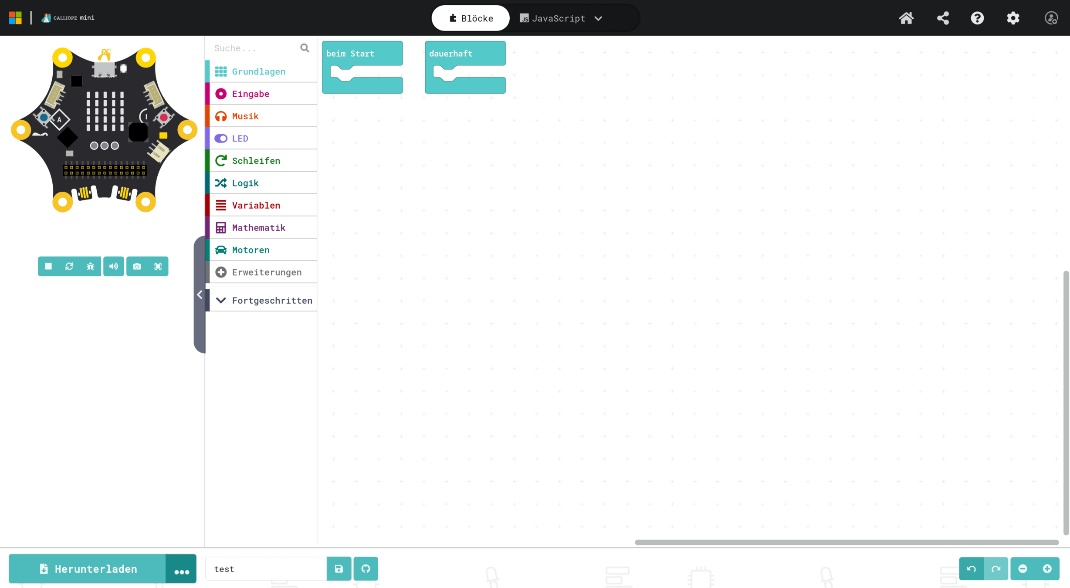Switch to the Blöcke editor tab

coord(471,18)
